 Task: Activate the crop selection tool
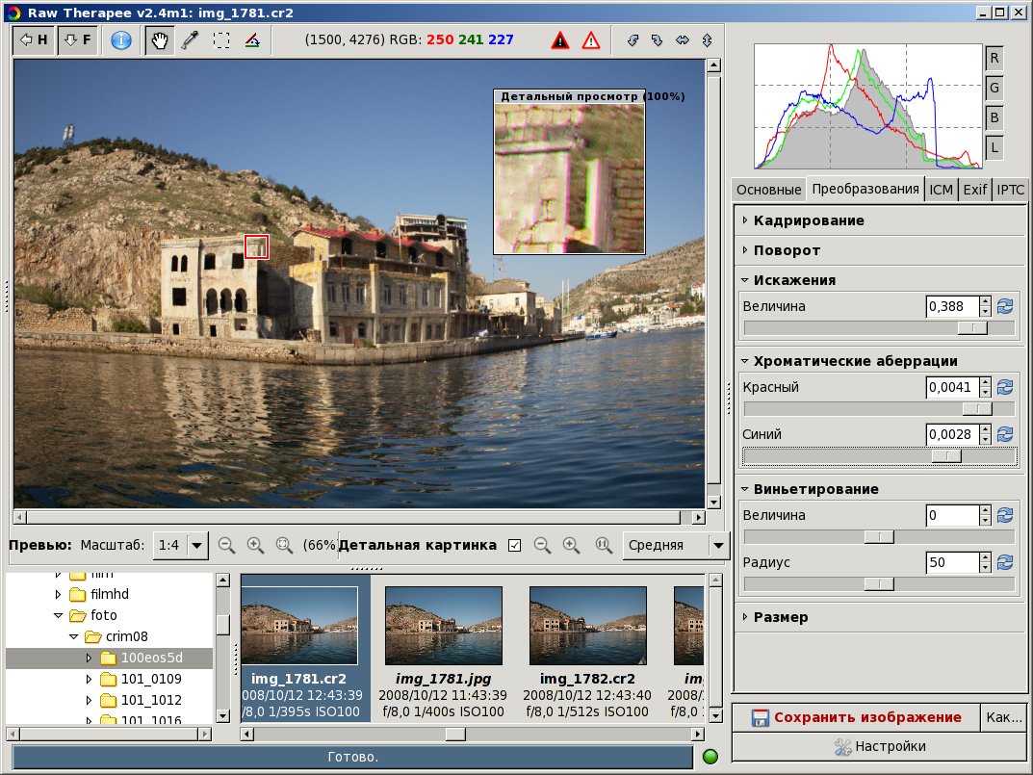click(x=221, y=40)
